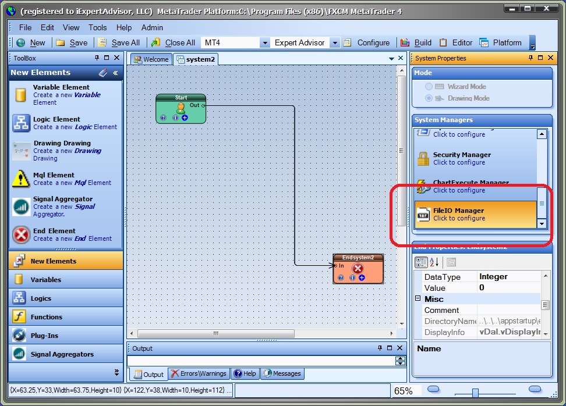
Task: Click the zoom out button left of slider
Action: pyautogui.click(x=433, y=389)
